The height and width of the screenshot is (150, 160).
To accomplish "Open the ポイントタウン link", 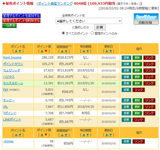I will 13,64.
